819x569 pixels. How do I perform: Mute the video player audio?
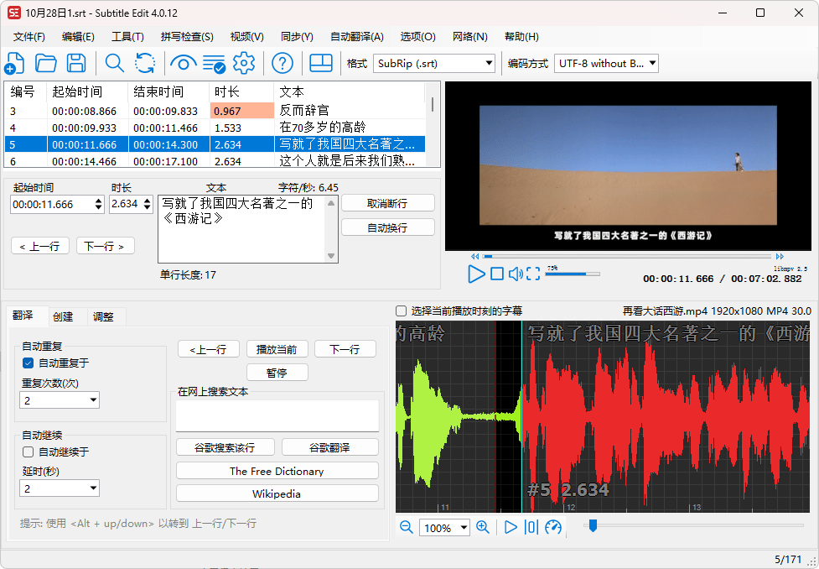[x=516, y=274]
